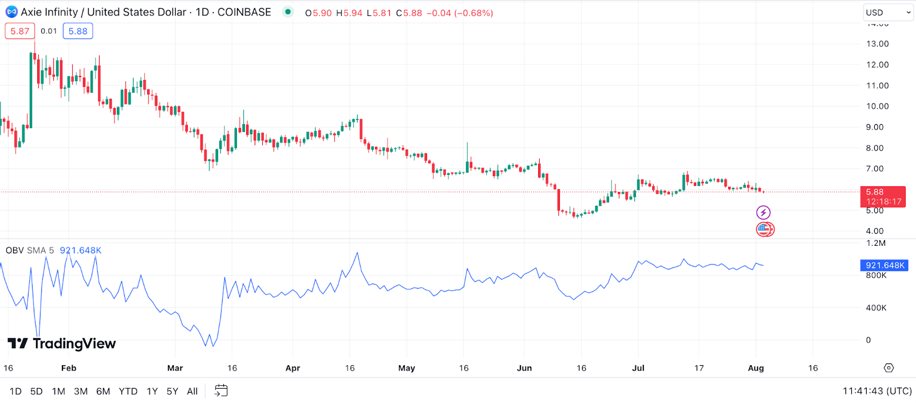The width and height of the screenshot is (916, 403).
Task: Click the red 5.88 current price label
Action: coord(883,197)
